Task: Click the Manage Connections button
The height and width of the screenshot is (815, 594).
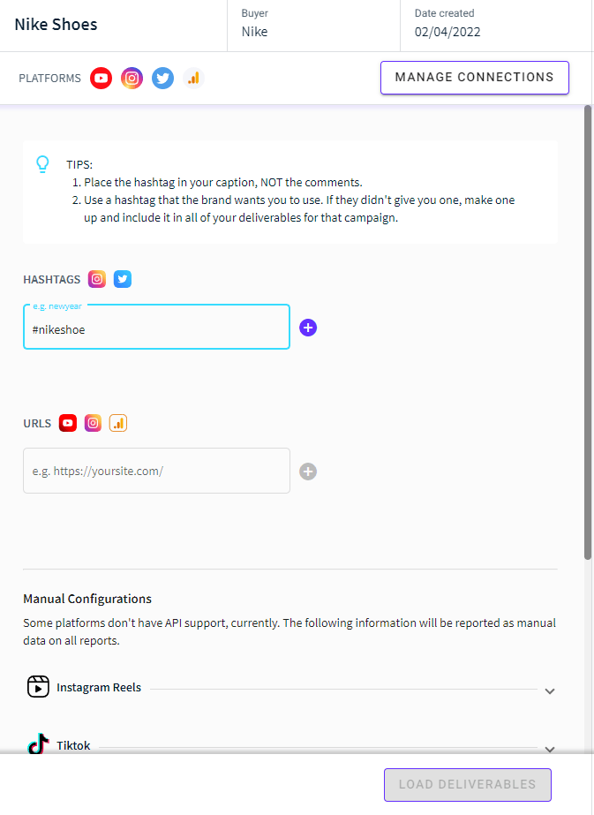Action: (x=475, y=78)
